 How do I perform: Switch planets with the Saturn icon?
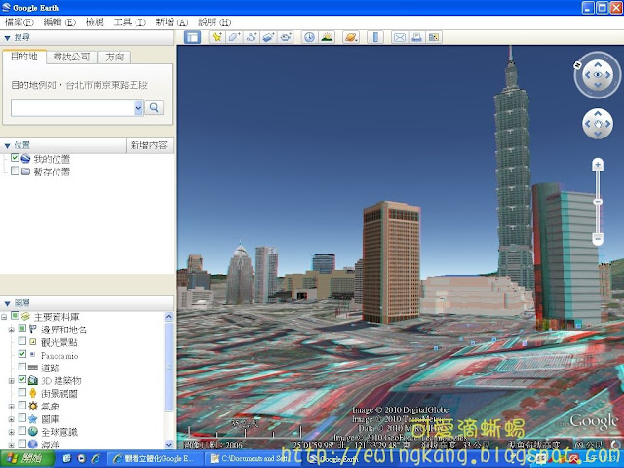coord(351,37)
